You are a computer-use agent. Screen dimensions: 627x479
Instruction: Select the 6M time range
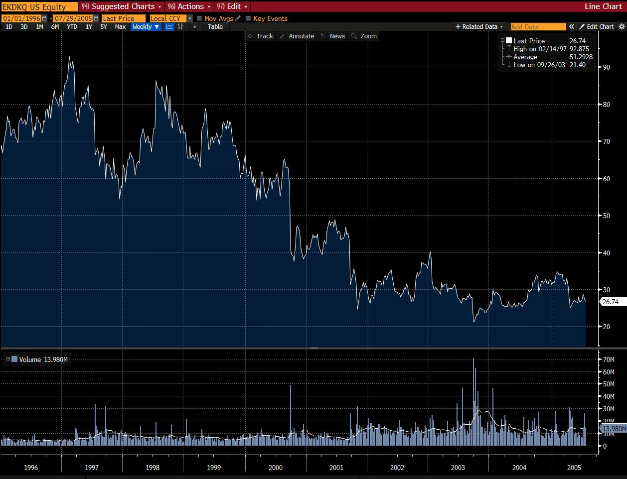tap(55, 27)
